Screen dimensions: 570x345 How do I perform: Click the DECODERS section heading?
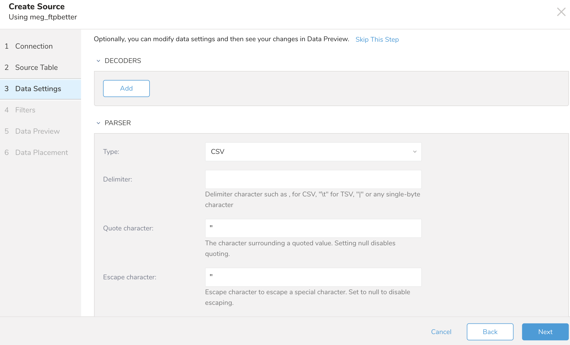click(123, 61)
